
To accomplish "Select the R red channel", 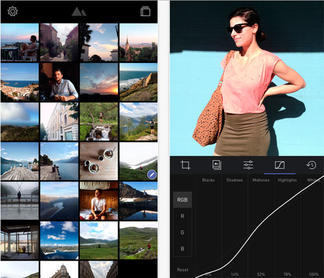I will [x=182, y=216].
